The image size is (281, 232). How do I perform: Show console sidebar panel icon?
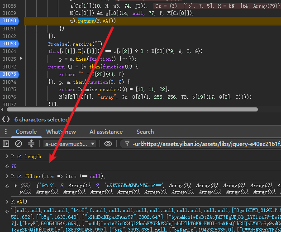pos(6,144)
